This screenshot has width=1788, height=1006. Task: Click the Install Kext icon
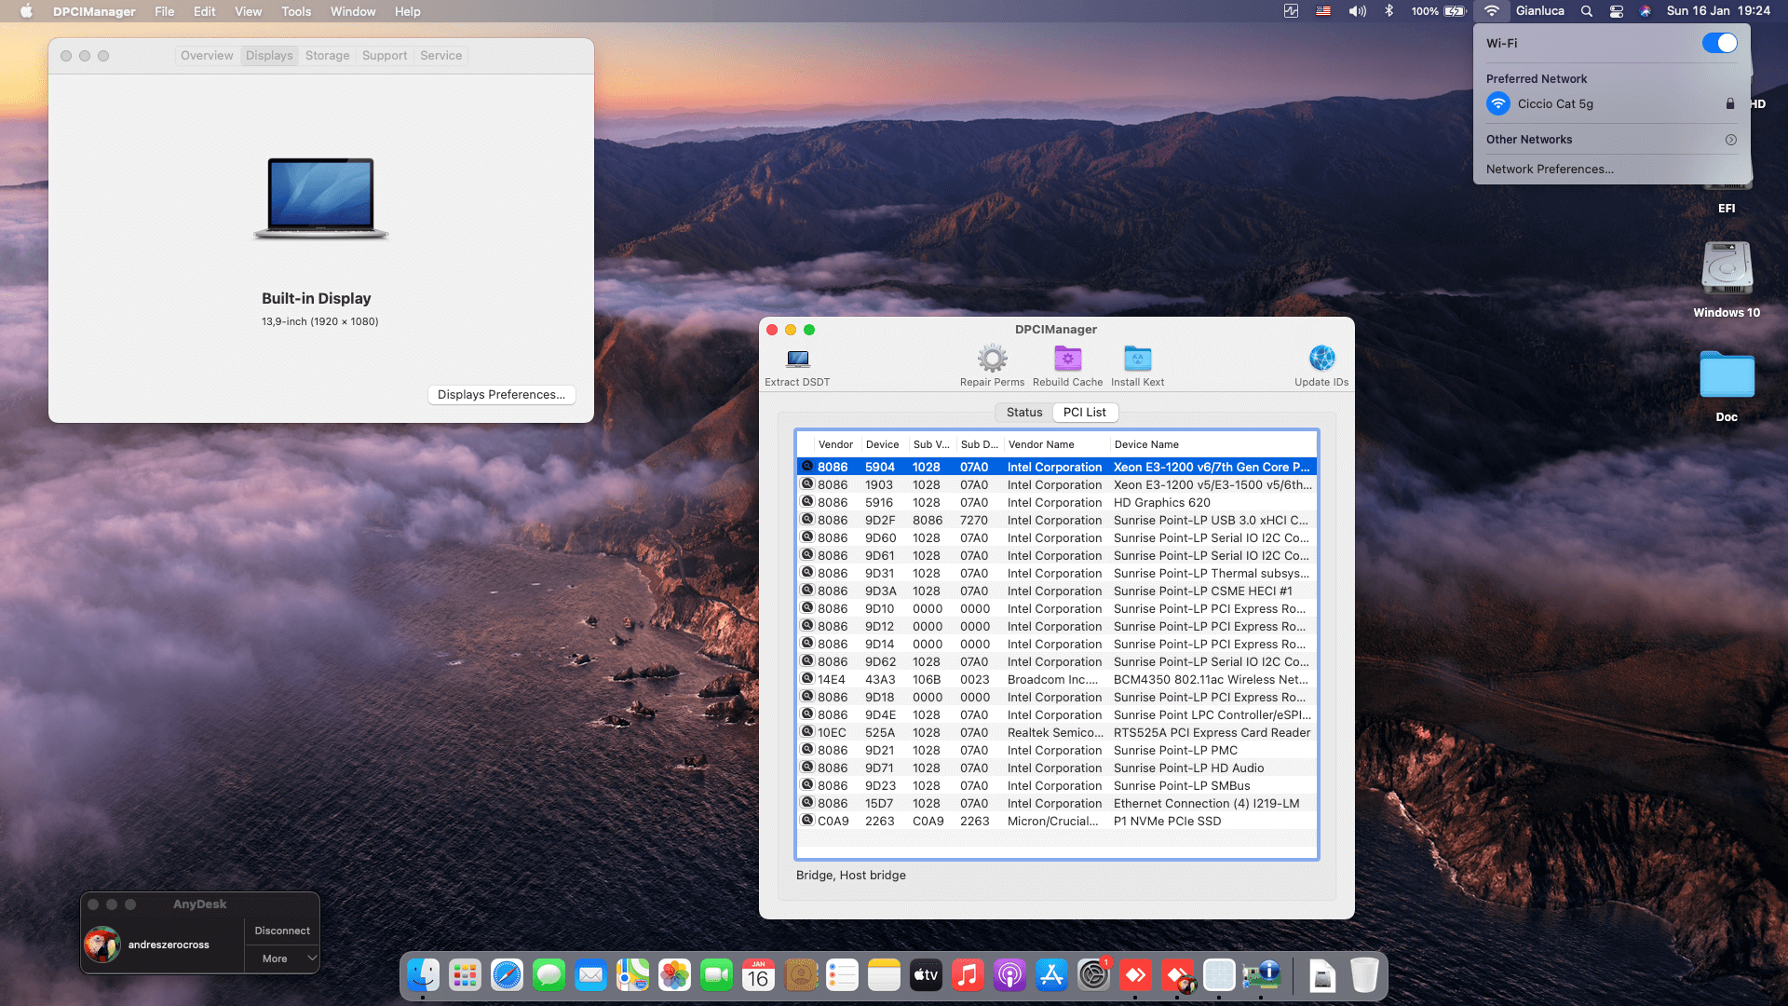click(1137, 360)
